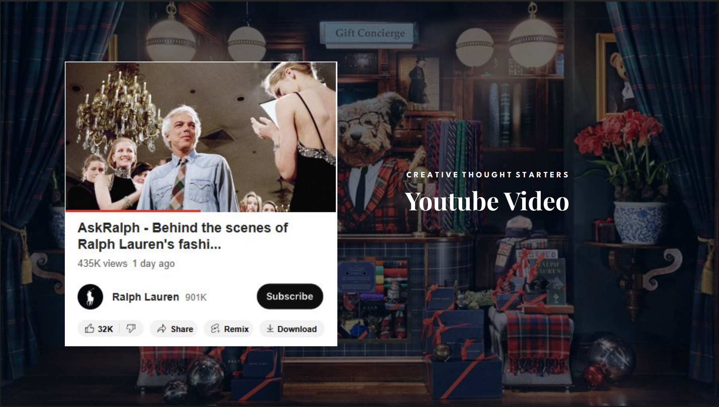719x407 pixels.
Task: Click the Creative Thought Starters label
Action: 487,175
